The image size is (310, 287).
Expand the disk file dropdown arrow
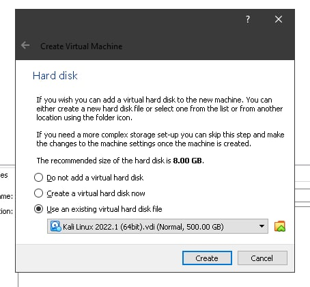pyautogui.click(x=262, y=226)
